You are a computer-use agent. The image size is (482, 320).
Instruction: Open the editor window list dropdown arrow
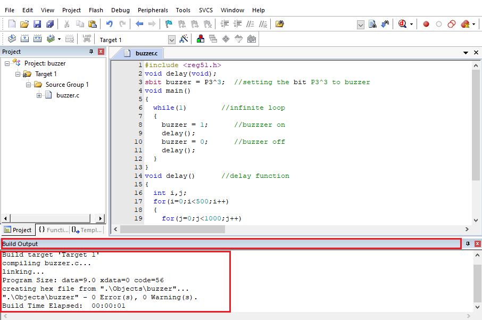[x=466, y=53]
